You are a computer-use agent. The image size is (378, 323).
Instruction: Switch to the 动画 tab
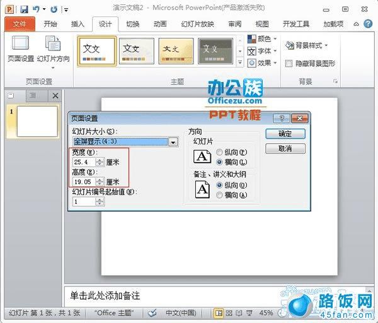(160, 24)
